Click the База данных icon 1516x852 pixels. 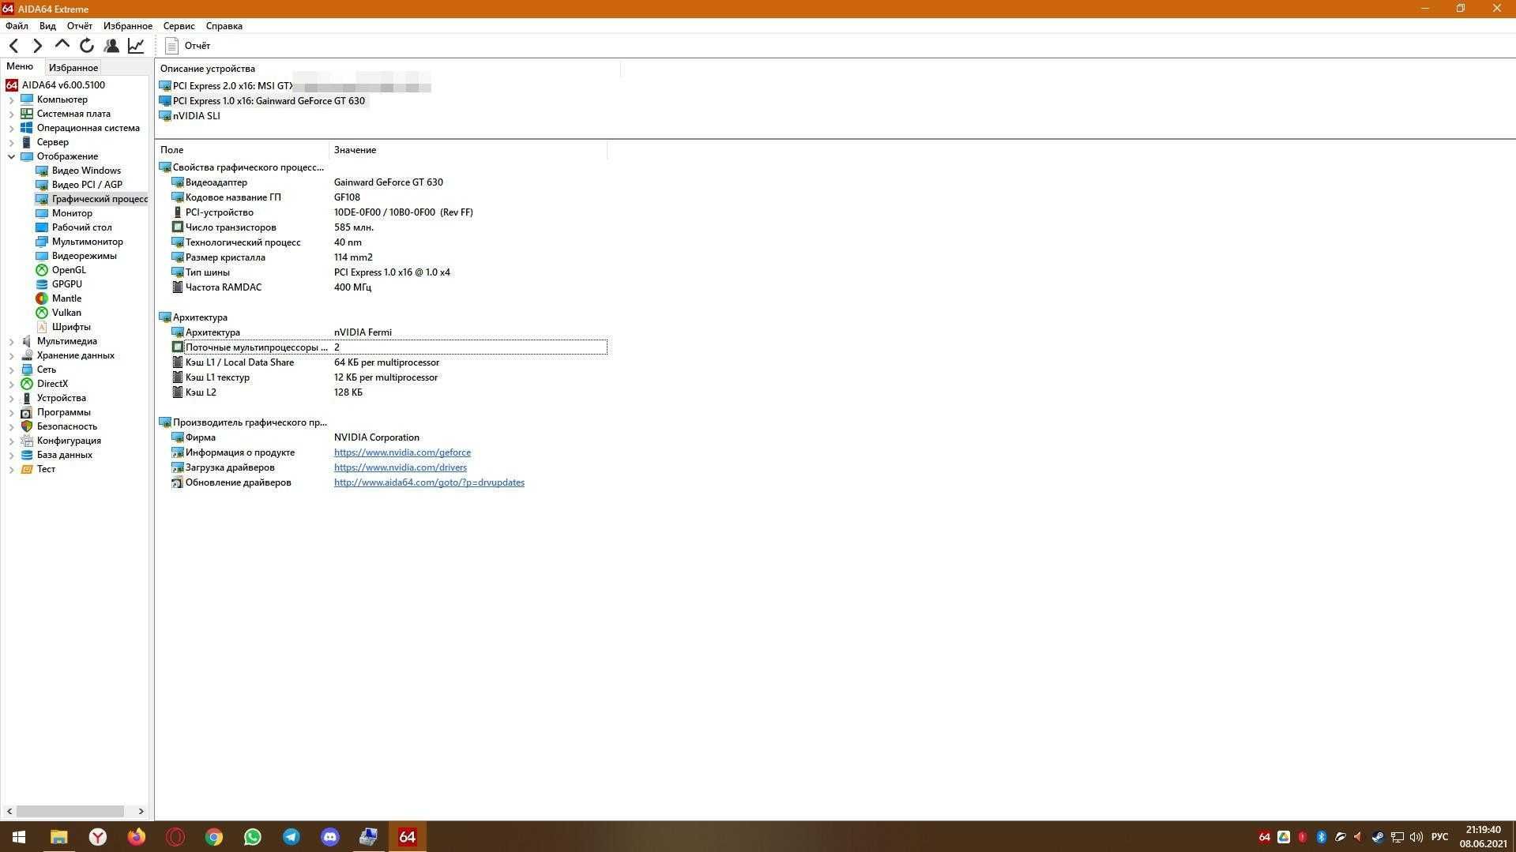click(27, 455)
